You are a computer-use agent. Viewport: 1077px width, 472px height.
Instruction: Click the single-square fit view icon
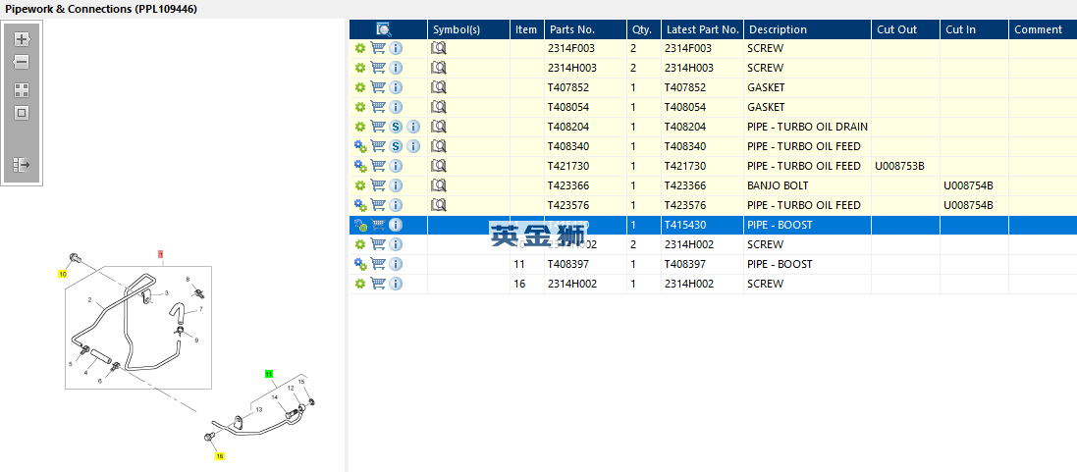pos(22,113)
